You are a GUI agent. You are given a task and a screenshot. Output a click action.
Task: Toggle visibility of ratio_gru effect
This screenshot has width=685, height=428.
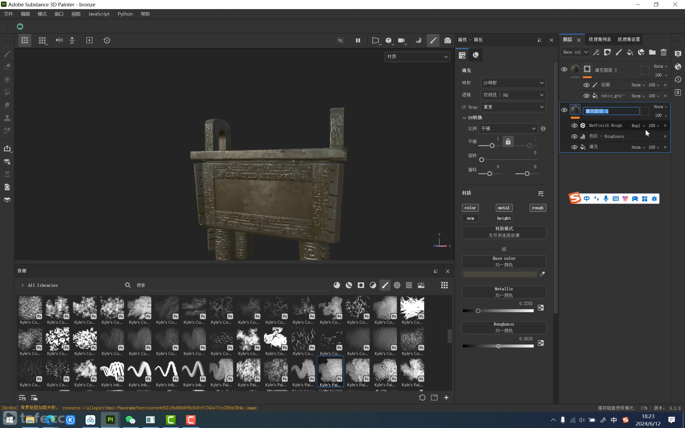point(587,96)
